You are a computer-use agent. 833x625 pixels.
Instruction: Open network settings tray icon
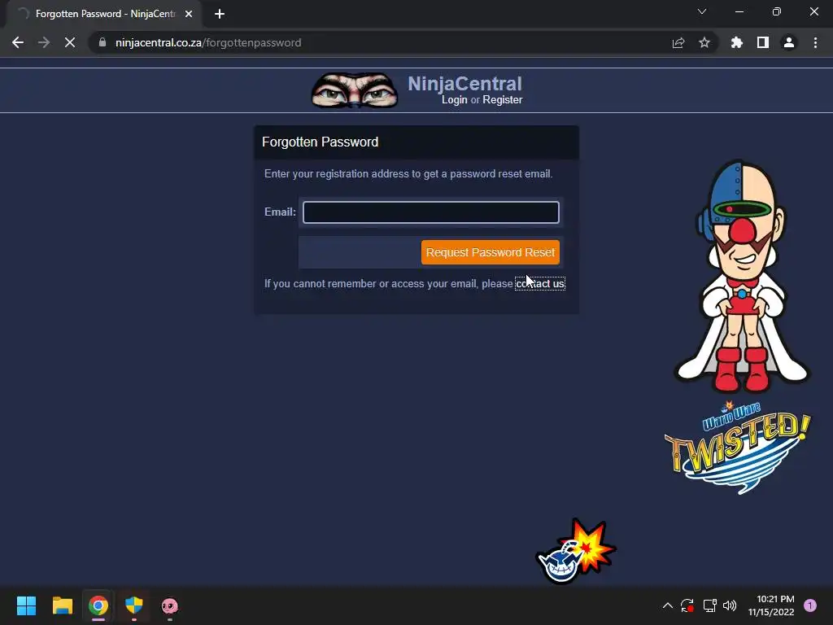(709, 605)
